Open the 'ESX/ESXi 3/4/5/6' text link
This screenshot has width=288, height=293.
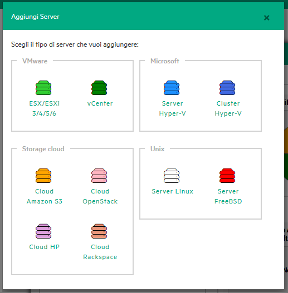coord(45,108)
